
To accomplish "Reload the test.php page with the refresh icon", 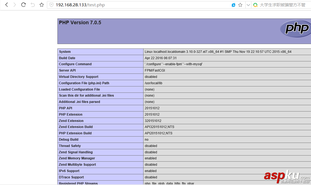I will click(x=23, y=5).
